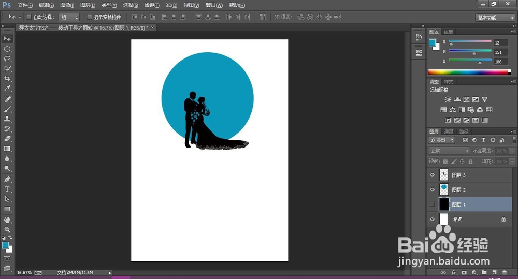
Task: Hide 图层 3 using its eye icon
Action: pyautogui.click(x=433, y=175)
